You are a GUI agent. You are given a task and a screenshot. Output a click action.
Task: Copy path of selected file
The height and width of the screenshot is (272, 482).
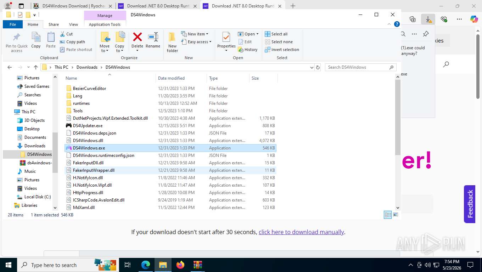[72, 42]
